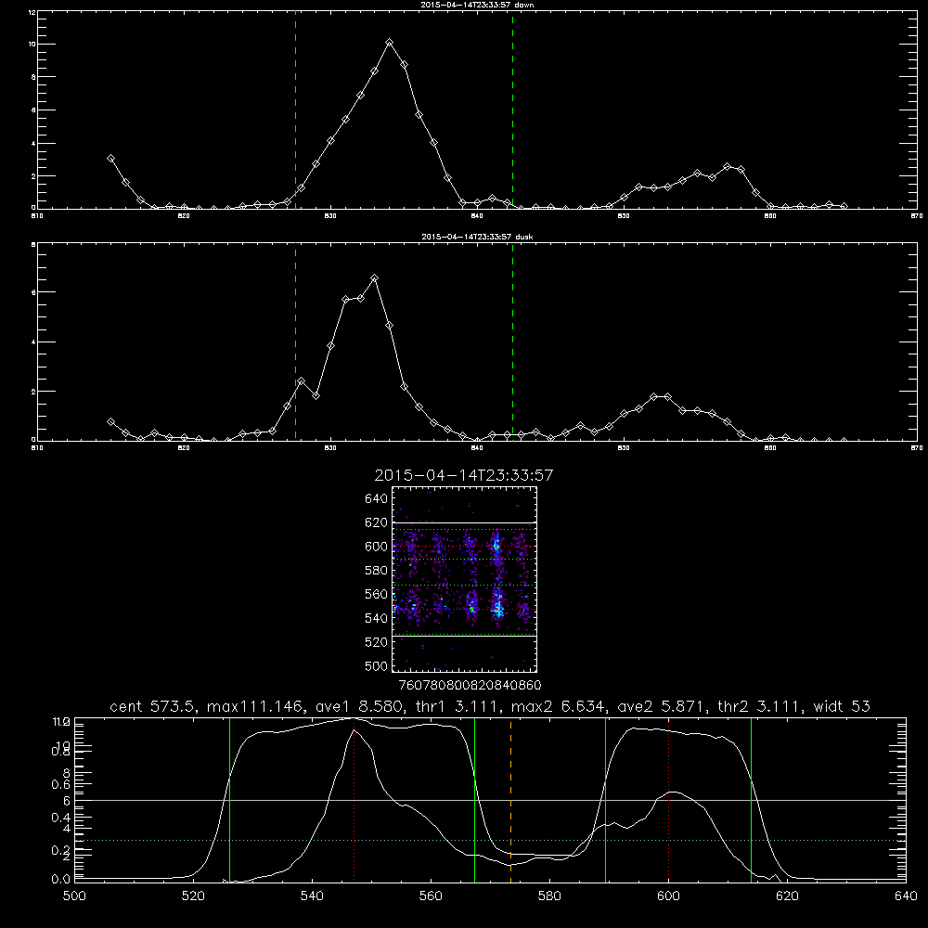Click the horizontal dotted threshold line in bottom plot
Viewport: 928px width, 928px height.
tap(490, 840)
